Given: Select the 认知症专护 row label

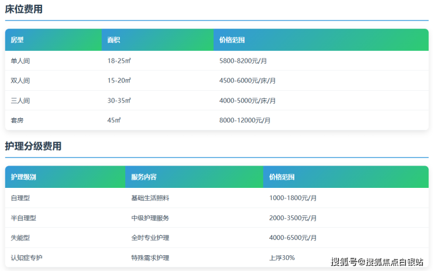Looking at the screenshot, I should pos(26,258).
